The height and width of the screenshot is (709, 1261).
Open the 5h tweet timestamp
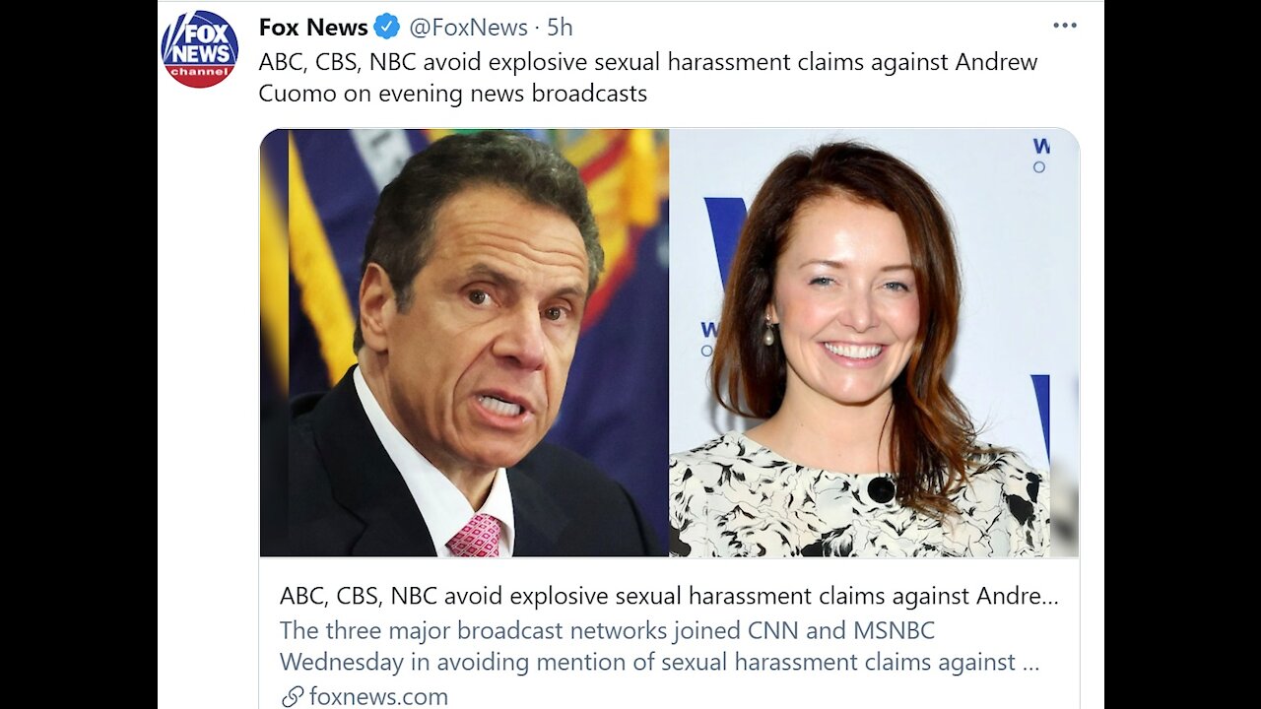(x=560, y=28)
